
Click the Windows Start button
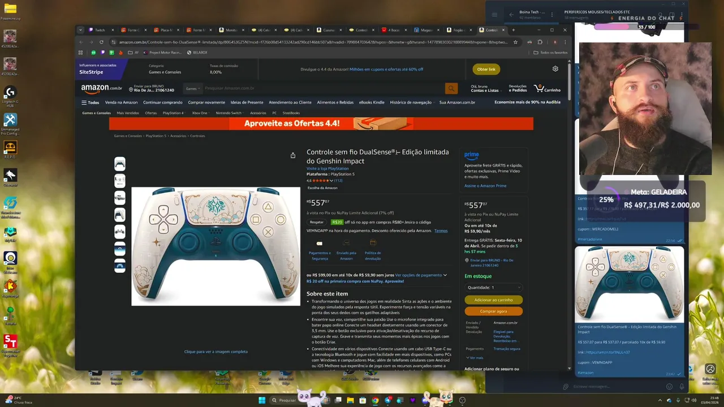[x=262, y=400]
